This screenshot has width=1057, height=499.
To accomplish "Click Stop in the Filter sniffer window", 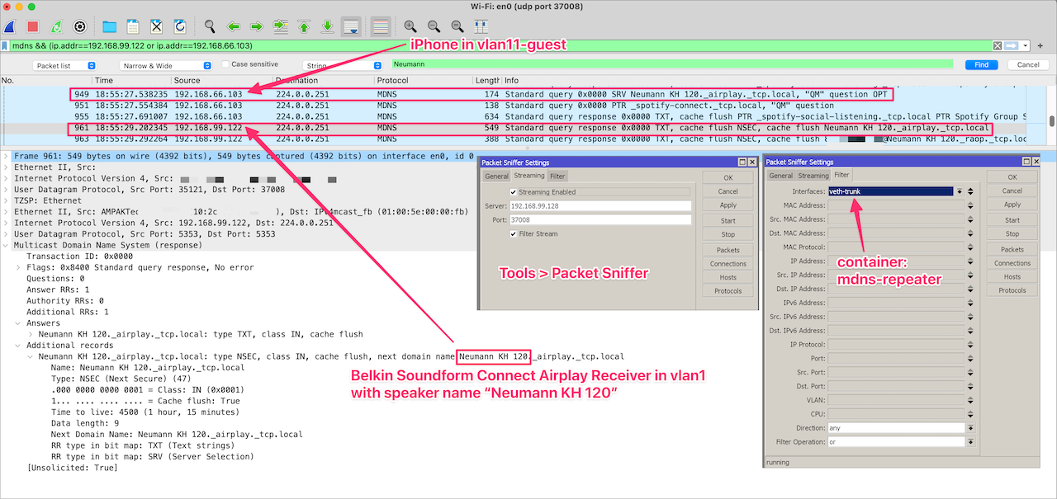I will coord(1012,234).
